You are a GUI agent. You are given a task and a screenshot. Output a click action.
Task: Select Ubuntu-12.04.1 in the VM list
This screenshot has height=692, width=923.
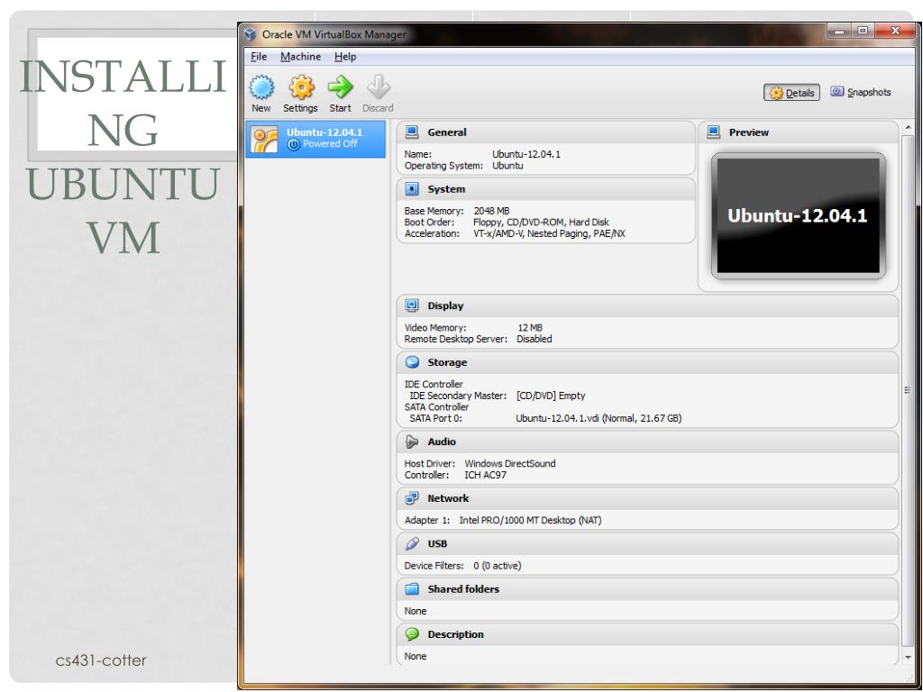coord(315,140)
